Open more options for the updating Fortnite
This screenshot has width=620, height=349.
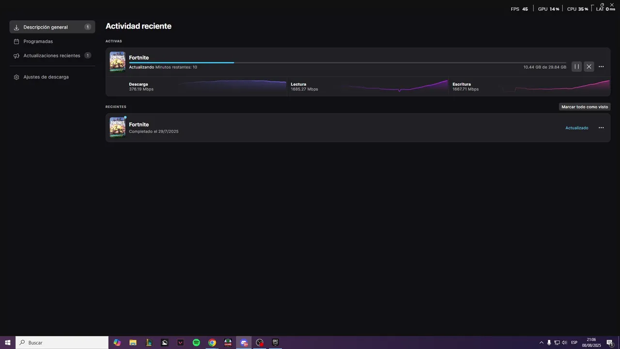coord(601,66)
